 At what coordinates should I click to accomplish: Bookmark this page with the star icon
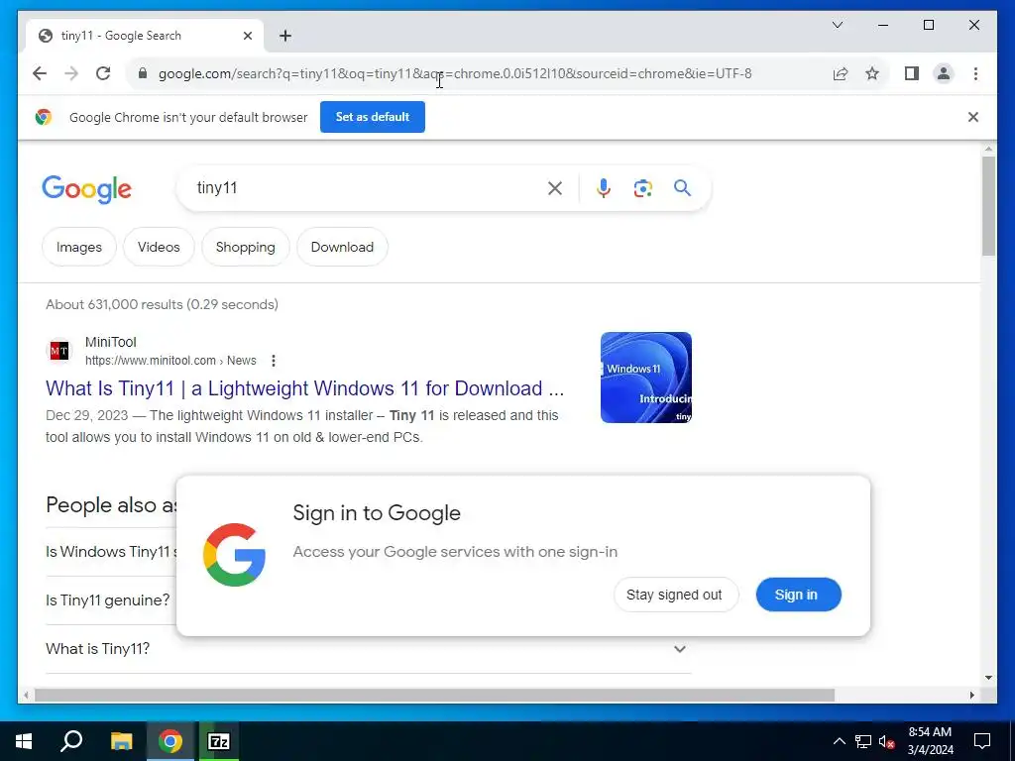(872, 73)
